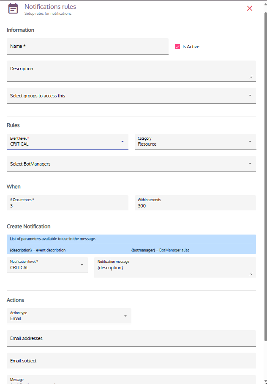The image size is (267, 384).
Task: Close the Notifications rules dialog
Action: tap(249, 8)
